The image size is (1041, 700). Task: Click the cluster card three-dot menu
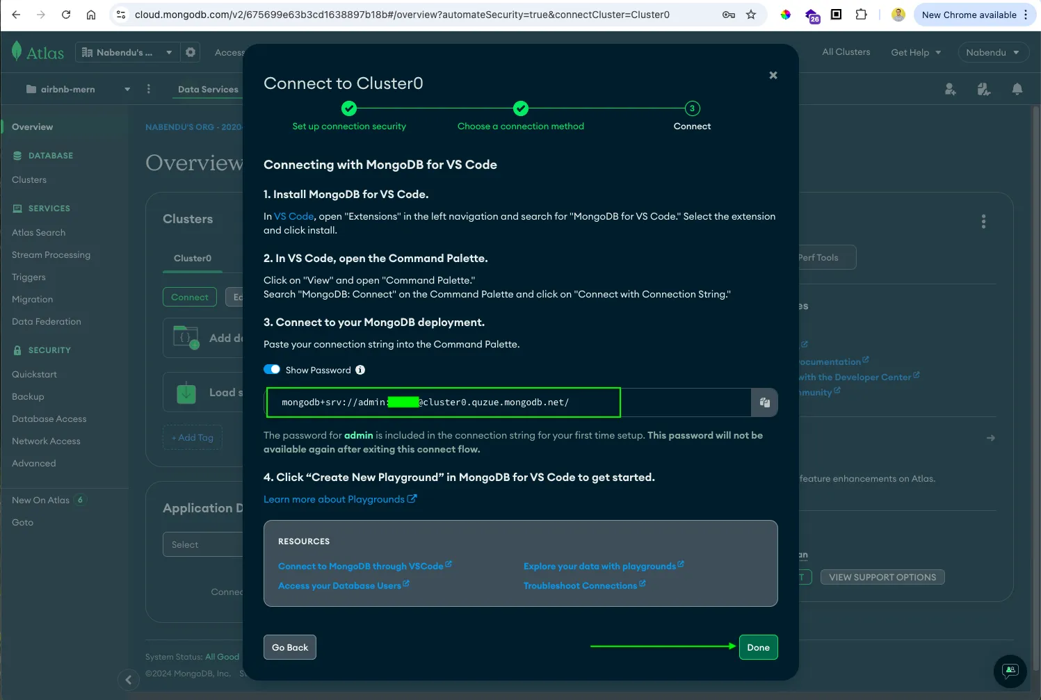point(983,222)
